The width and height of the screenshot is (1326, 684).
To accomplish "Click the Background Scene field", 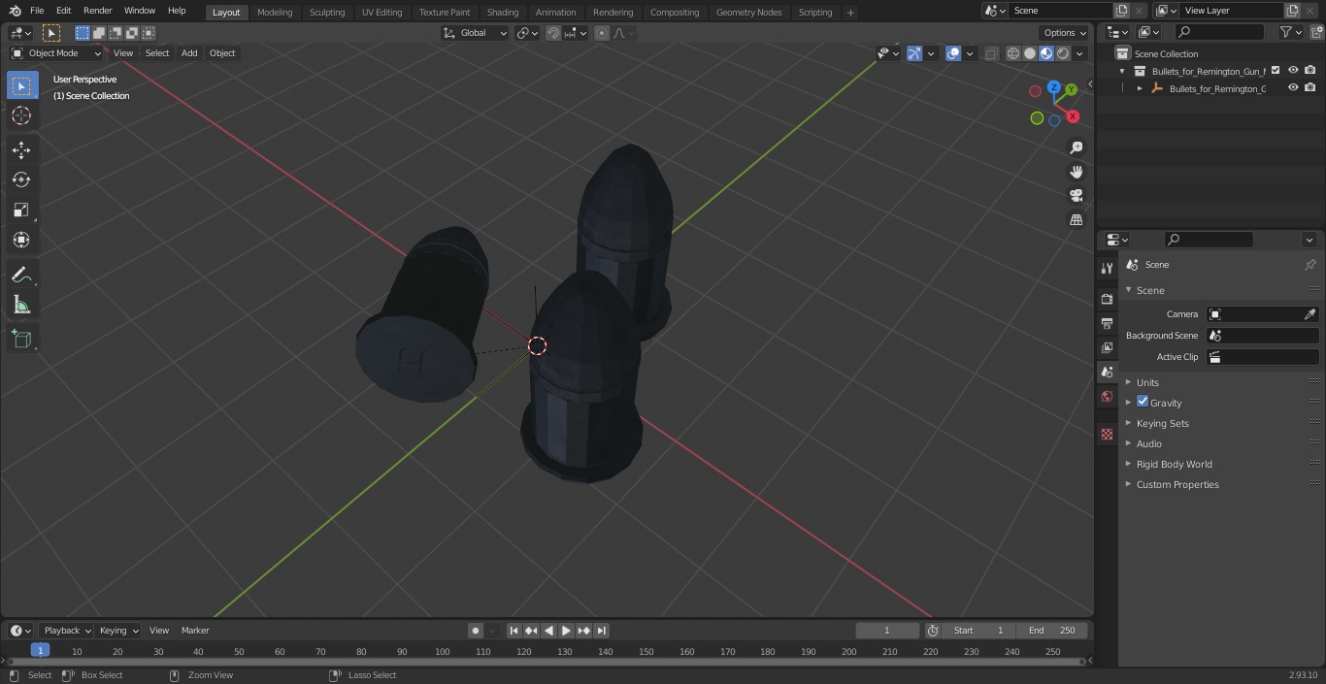I will tap(1262, 336).
